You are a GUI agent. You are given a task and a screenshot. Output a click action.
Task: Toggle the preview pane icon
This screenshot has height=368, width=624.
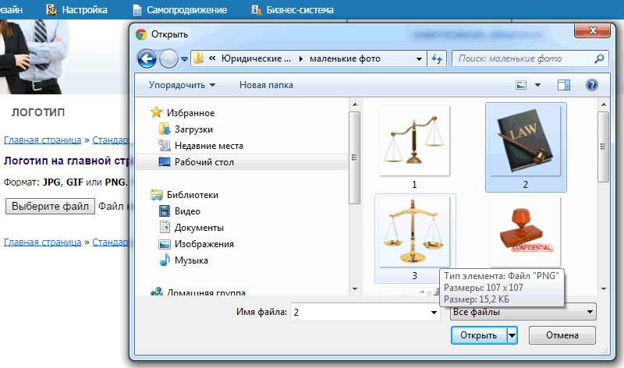coord(564,85)
